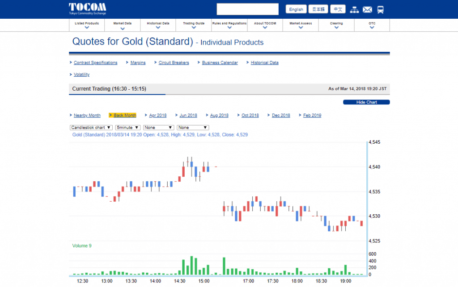Click the 12:30 time axis label
The width and height of the screenshot is (458, 287).
82,281
